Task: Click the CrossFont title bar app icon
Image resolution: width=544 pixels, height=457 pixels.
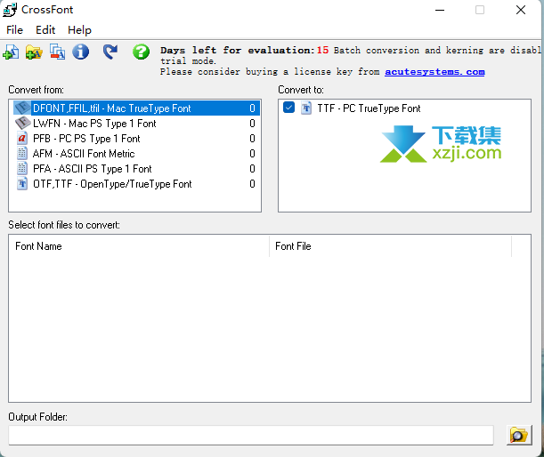Action: click(x=10, y=10)
